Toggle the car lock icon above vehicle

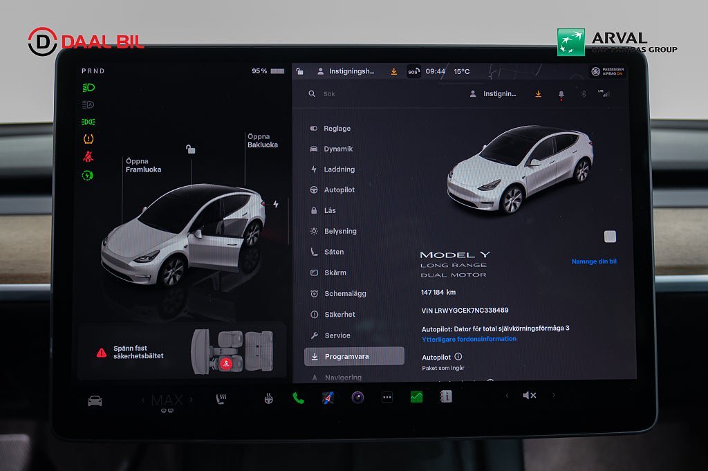[191, 149]
